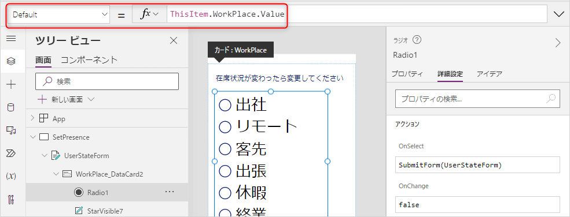
Task: Click the SetPresence screen icon
Action: click(x=43, y=137)
